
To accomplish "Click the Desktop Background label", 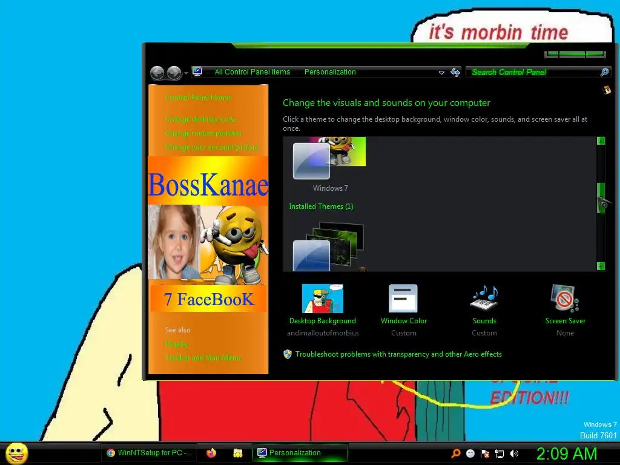I will pyautogui.click(x=323, y=321).
